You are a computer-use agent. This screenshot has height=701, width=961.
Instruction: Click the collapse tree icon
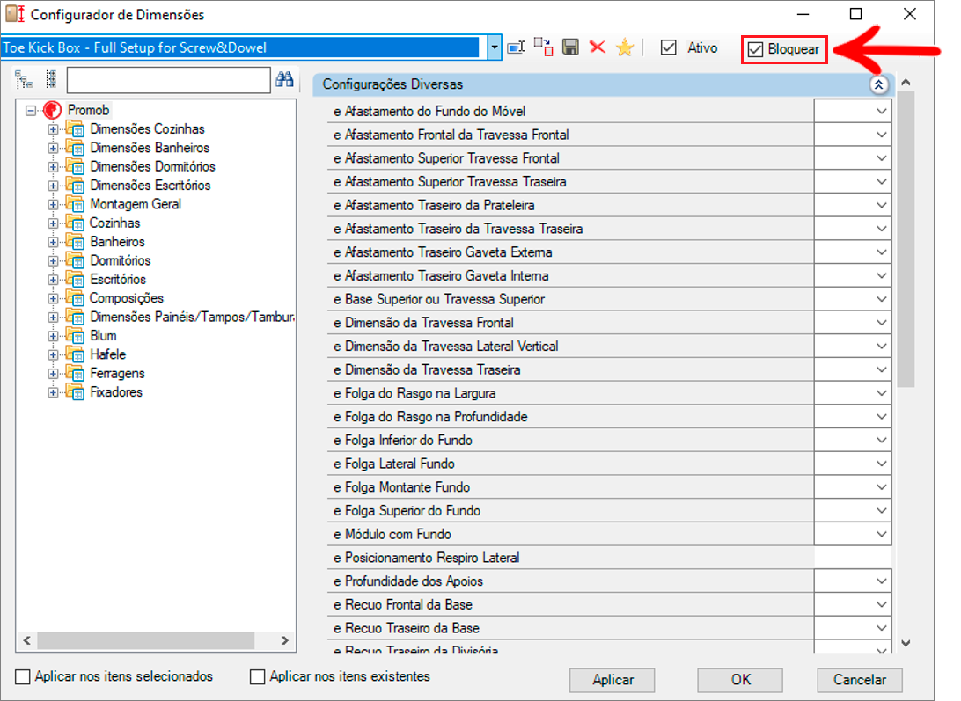coord(51,79)
